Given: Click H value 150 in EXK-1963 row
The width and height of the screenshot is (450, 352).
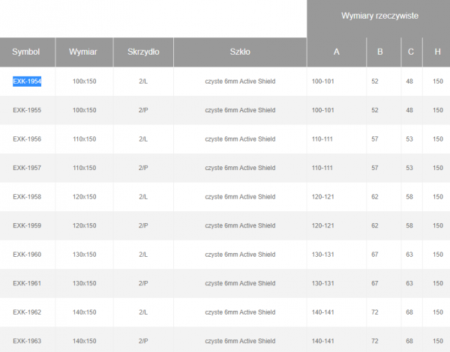Looking at the screenshot, I should 438,341.
